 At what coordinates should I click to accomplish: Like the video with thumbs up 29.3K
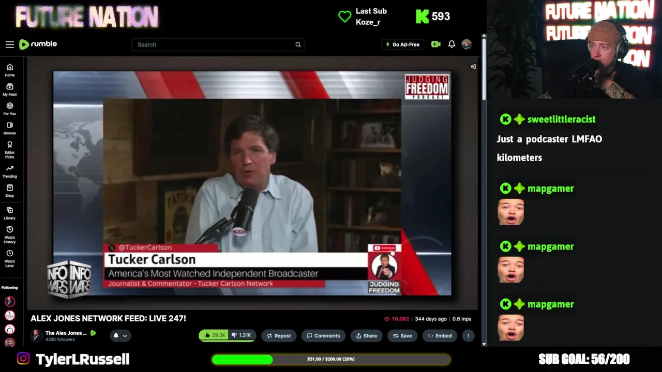[x=214, y=335]
